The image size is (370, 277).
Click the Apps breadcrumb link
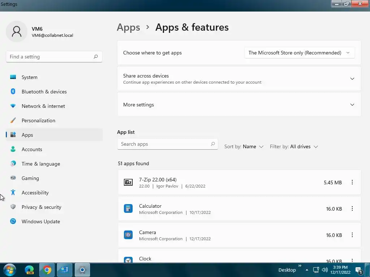pos(128,27)
